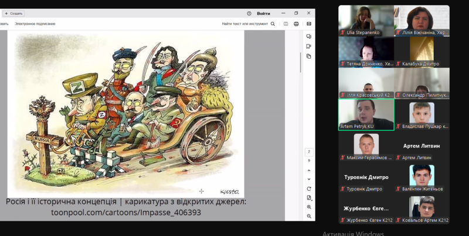Open the page display options icon

tap(309, 198)
